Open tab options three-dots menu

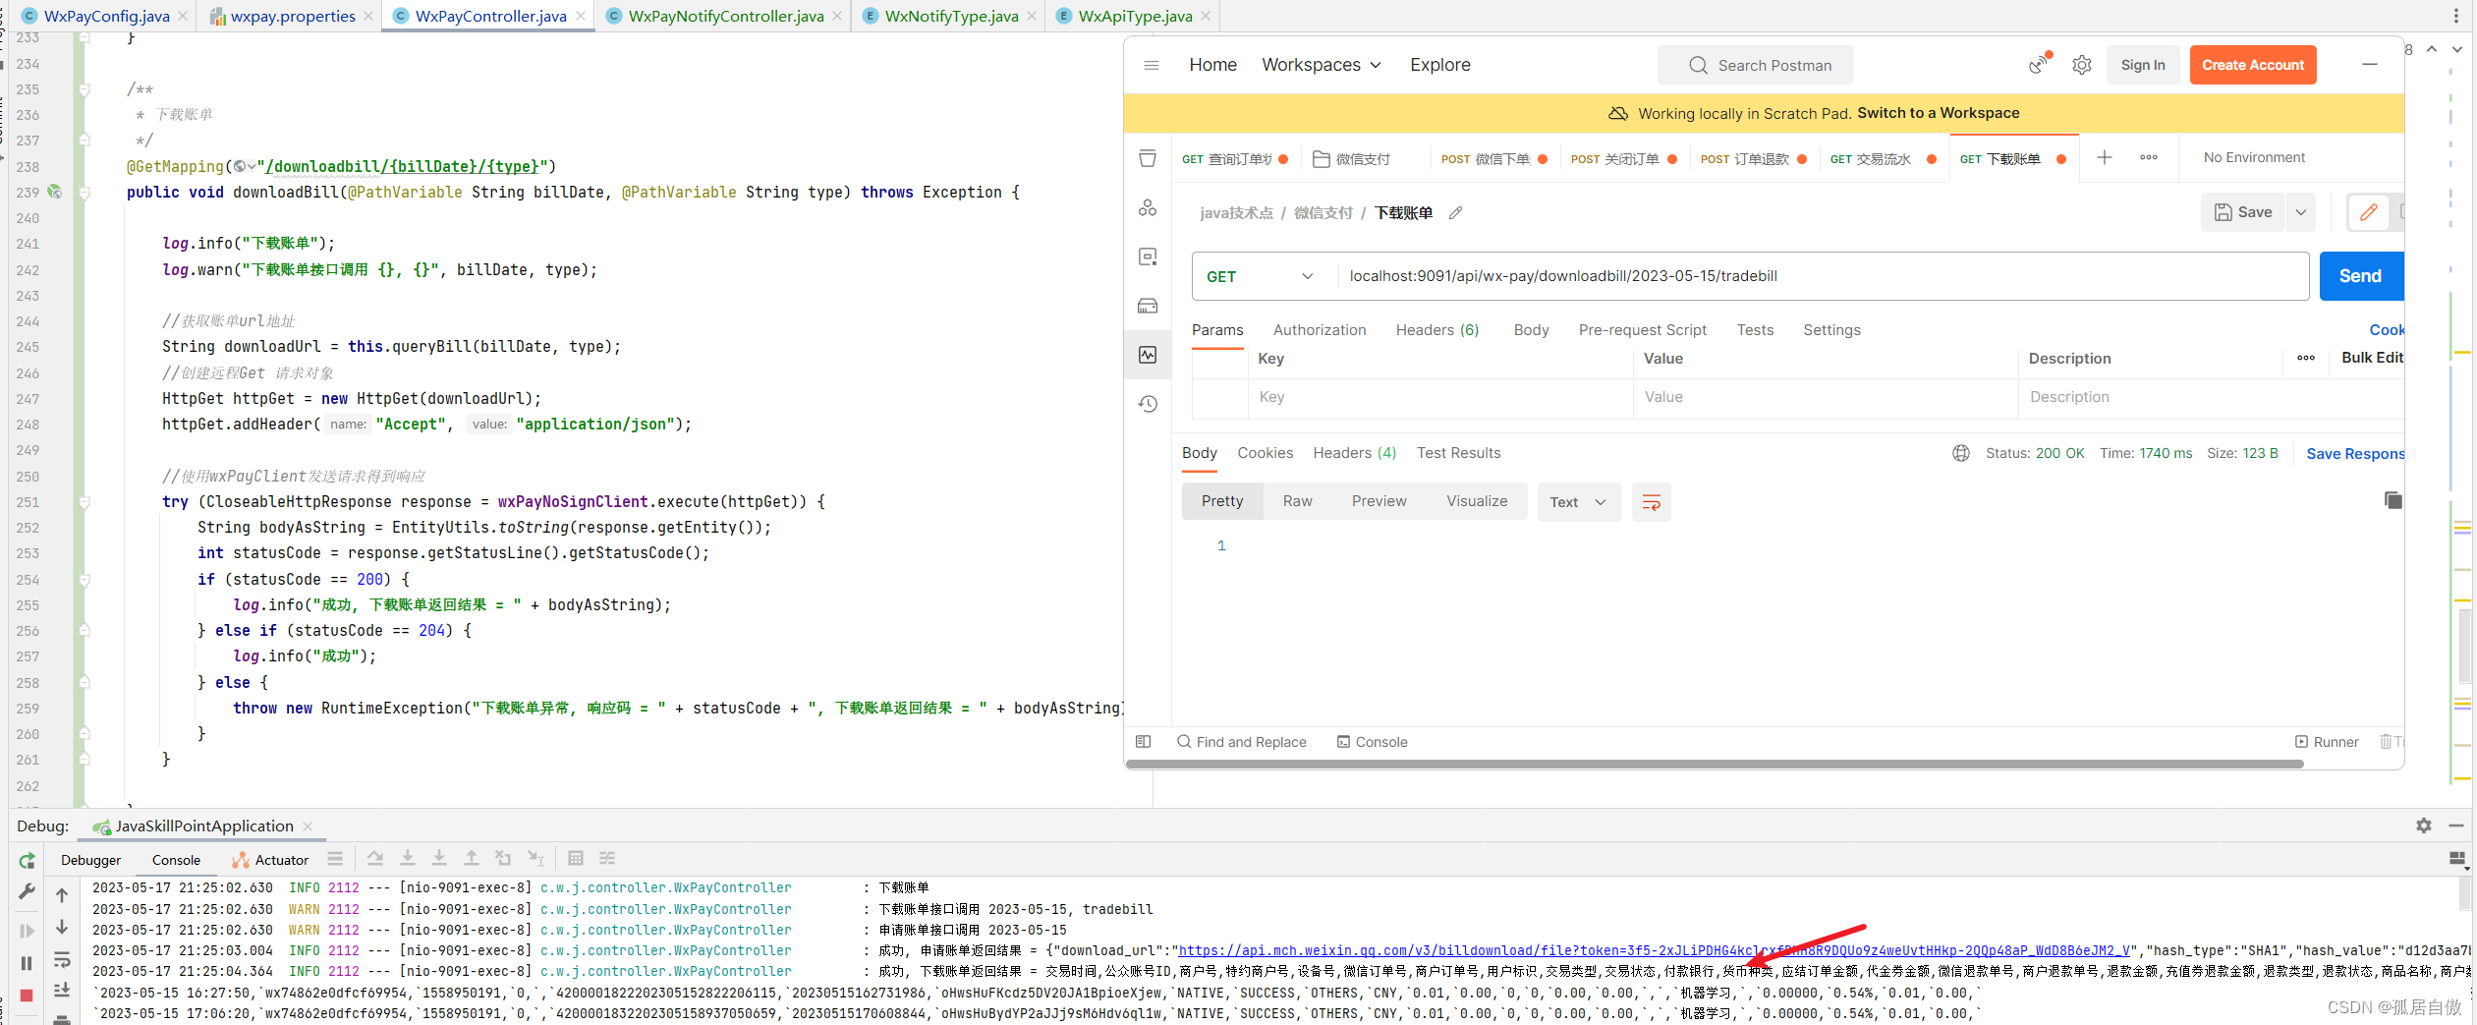(2149, 157)
